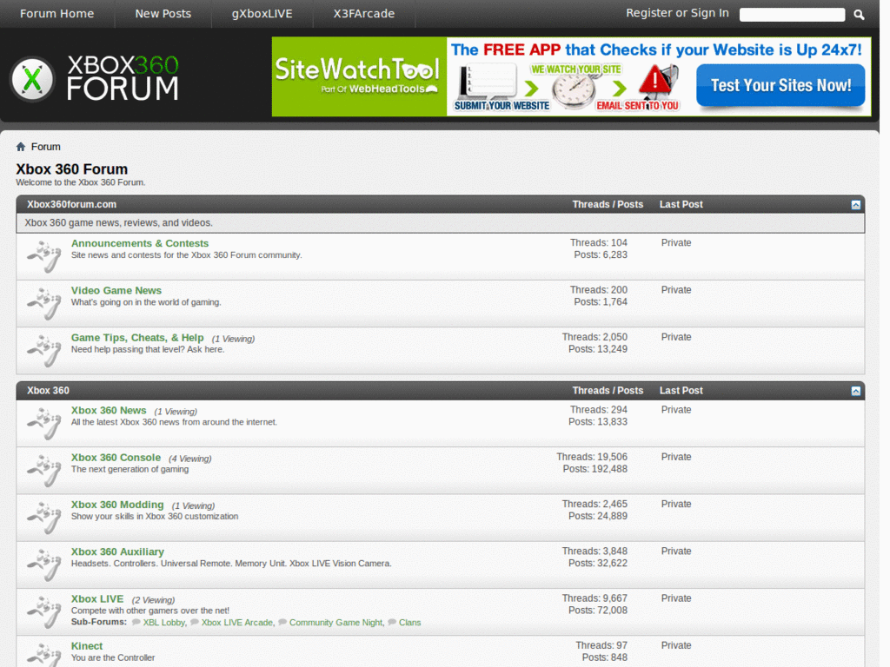Image resolution: width=890 pixels, height=667 pixels.
Task: Click speech bubble icon before Clans
Action: click(392, 622)
